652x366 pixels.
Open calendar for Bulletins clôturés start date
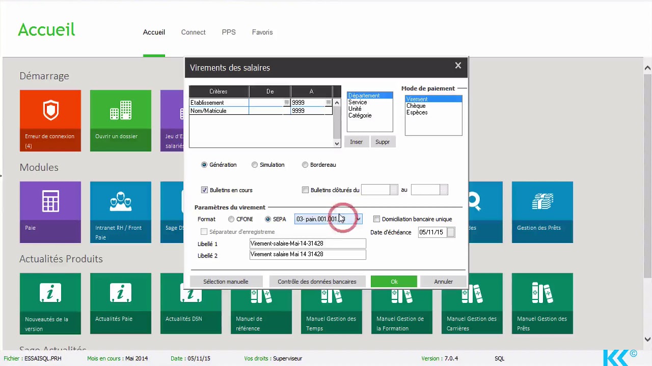pos(394,190)
